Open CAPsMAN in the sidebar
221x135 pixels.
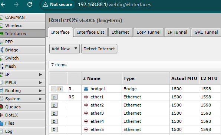[23, 17]
